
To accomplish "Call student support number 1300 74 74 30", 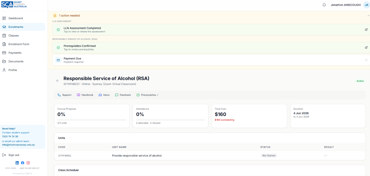I will coord(10,137).
